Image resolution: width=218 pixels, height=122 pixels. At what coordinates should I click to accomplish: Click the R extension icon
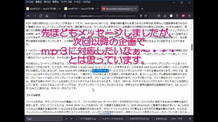(177, 16)
